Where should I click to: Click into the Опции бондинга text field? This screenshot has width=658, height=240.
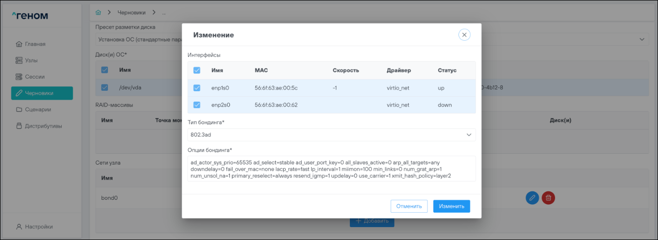coord(331,169)
